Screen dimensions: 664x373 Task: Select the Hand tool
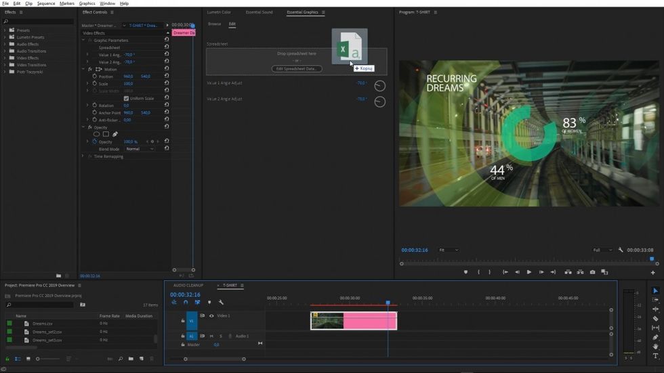[655, 347]
